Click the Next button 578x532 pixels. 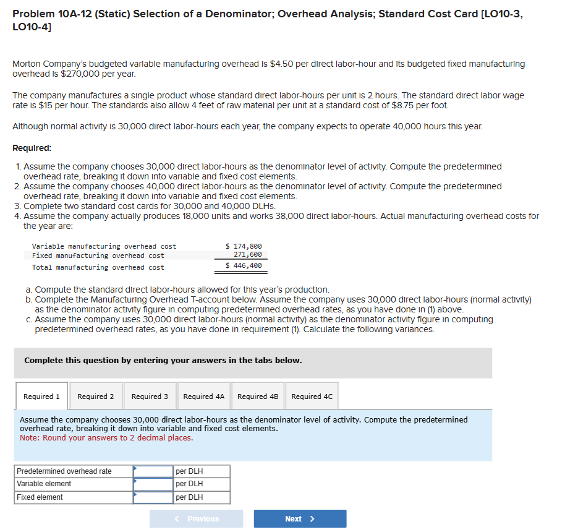[300, 518]
